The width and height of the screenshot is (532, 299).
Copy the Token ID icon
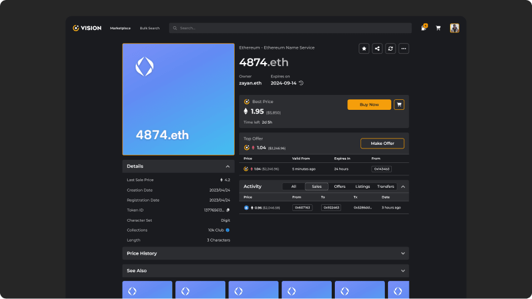(x=228, y=210)
